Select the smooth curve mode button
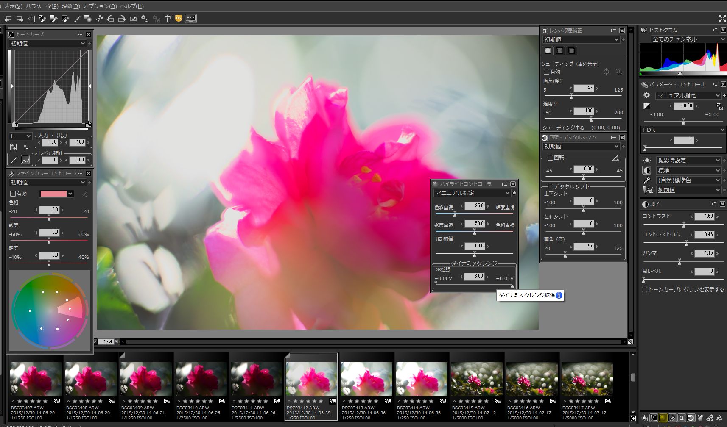The height and width of the screenshot is (427, 727). 26,160
